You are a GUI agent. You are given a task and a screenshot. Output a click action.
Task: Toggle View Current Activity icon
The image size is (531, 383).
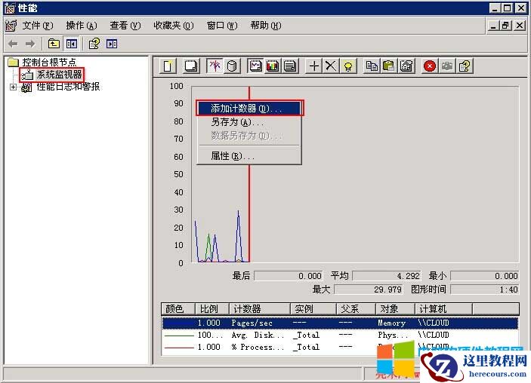point(215,66)
